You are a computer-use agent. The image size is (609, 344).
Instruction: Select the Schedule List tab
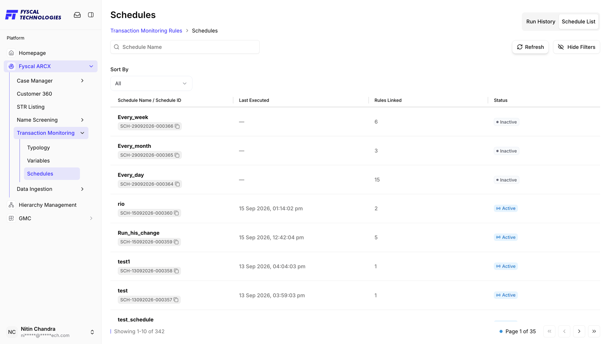578,22
